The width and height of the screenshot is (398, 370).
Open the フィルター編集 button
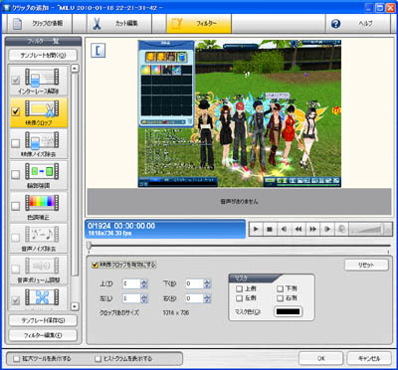click(43, 335)
